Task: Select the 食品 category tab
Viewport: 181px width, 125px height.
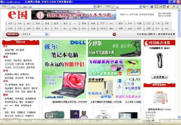Action: coord(10,23)
